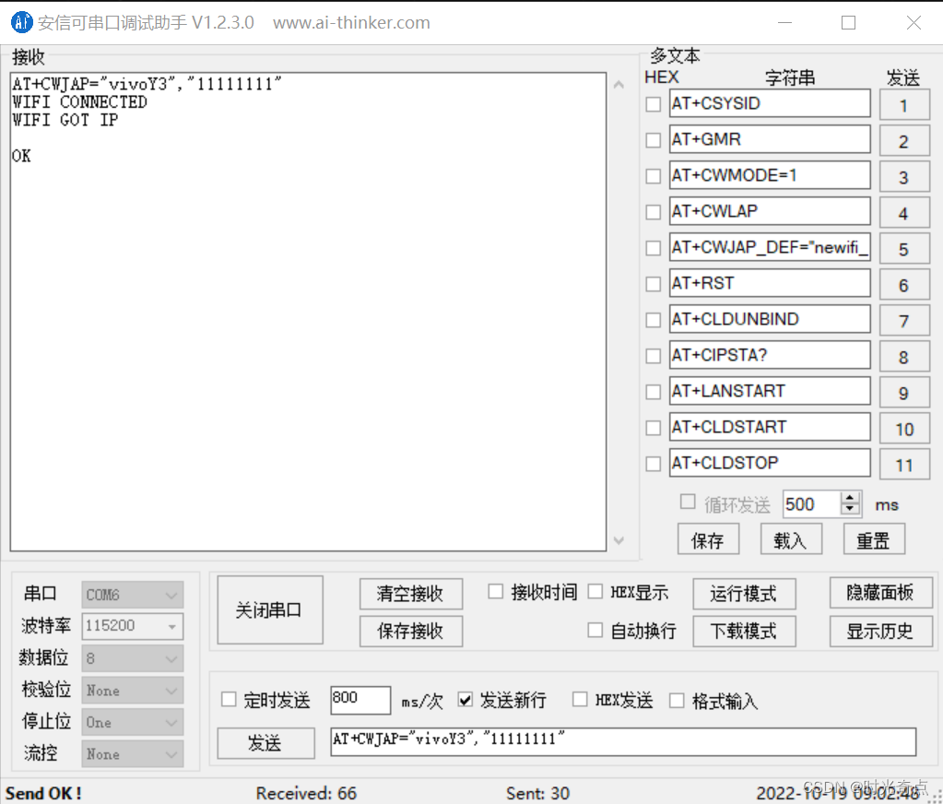Send command 4 AT+CWLAP
This screenshot has height=804, width=943.
(904, 214)
